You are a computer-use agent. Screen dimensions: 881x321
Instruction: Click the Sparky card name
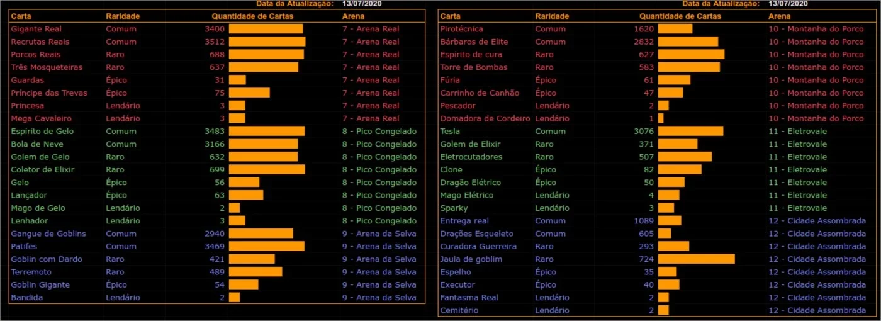[x=454, y=208]
